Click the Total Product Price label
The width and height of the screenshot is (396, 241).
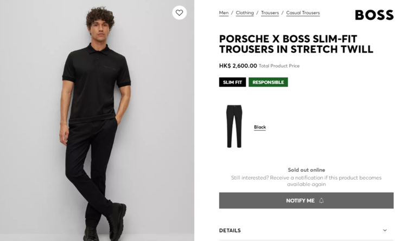[x=279, y=66]
